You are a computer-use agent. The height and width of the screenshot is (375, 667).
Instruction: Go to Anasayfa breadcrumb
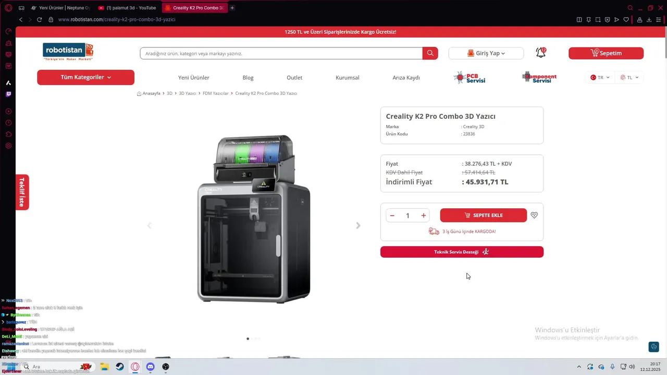pyautogui.click(x=149, y=93)
